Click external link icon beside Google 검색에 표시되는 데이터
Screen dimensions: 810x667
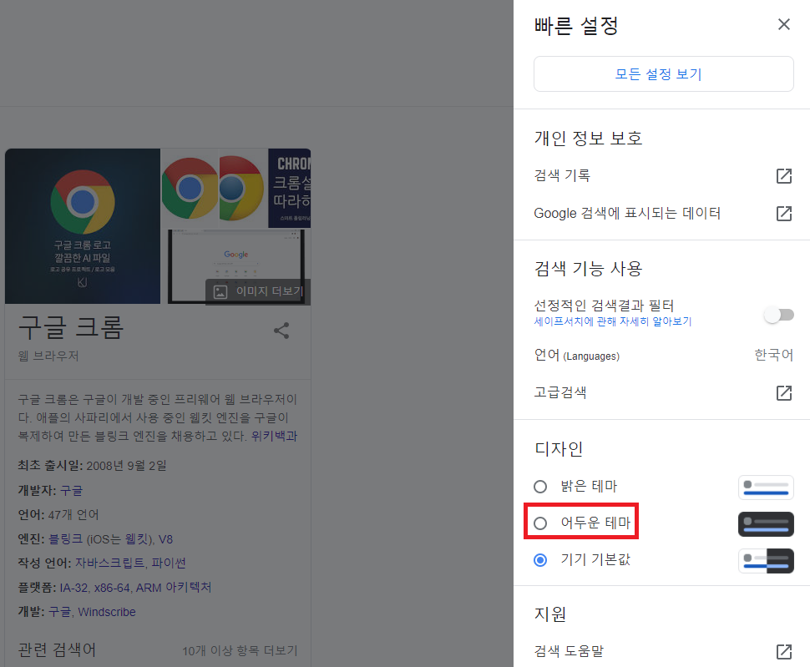click(783, 214)
